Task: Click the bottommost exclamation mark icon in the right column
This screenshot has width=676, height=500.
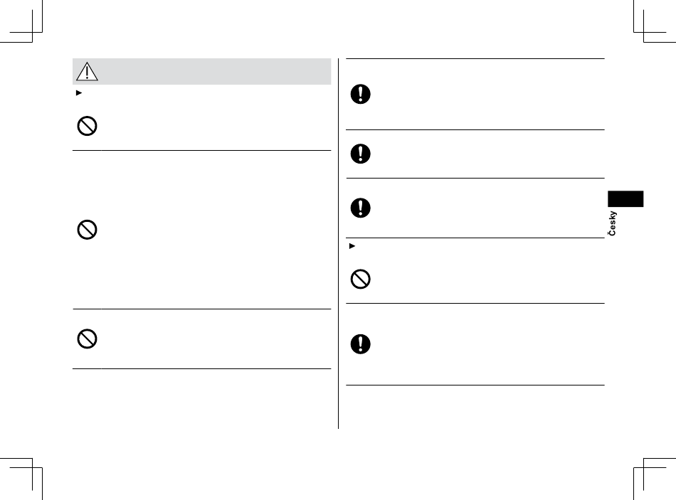Action: point(361,344)
